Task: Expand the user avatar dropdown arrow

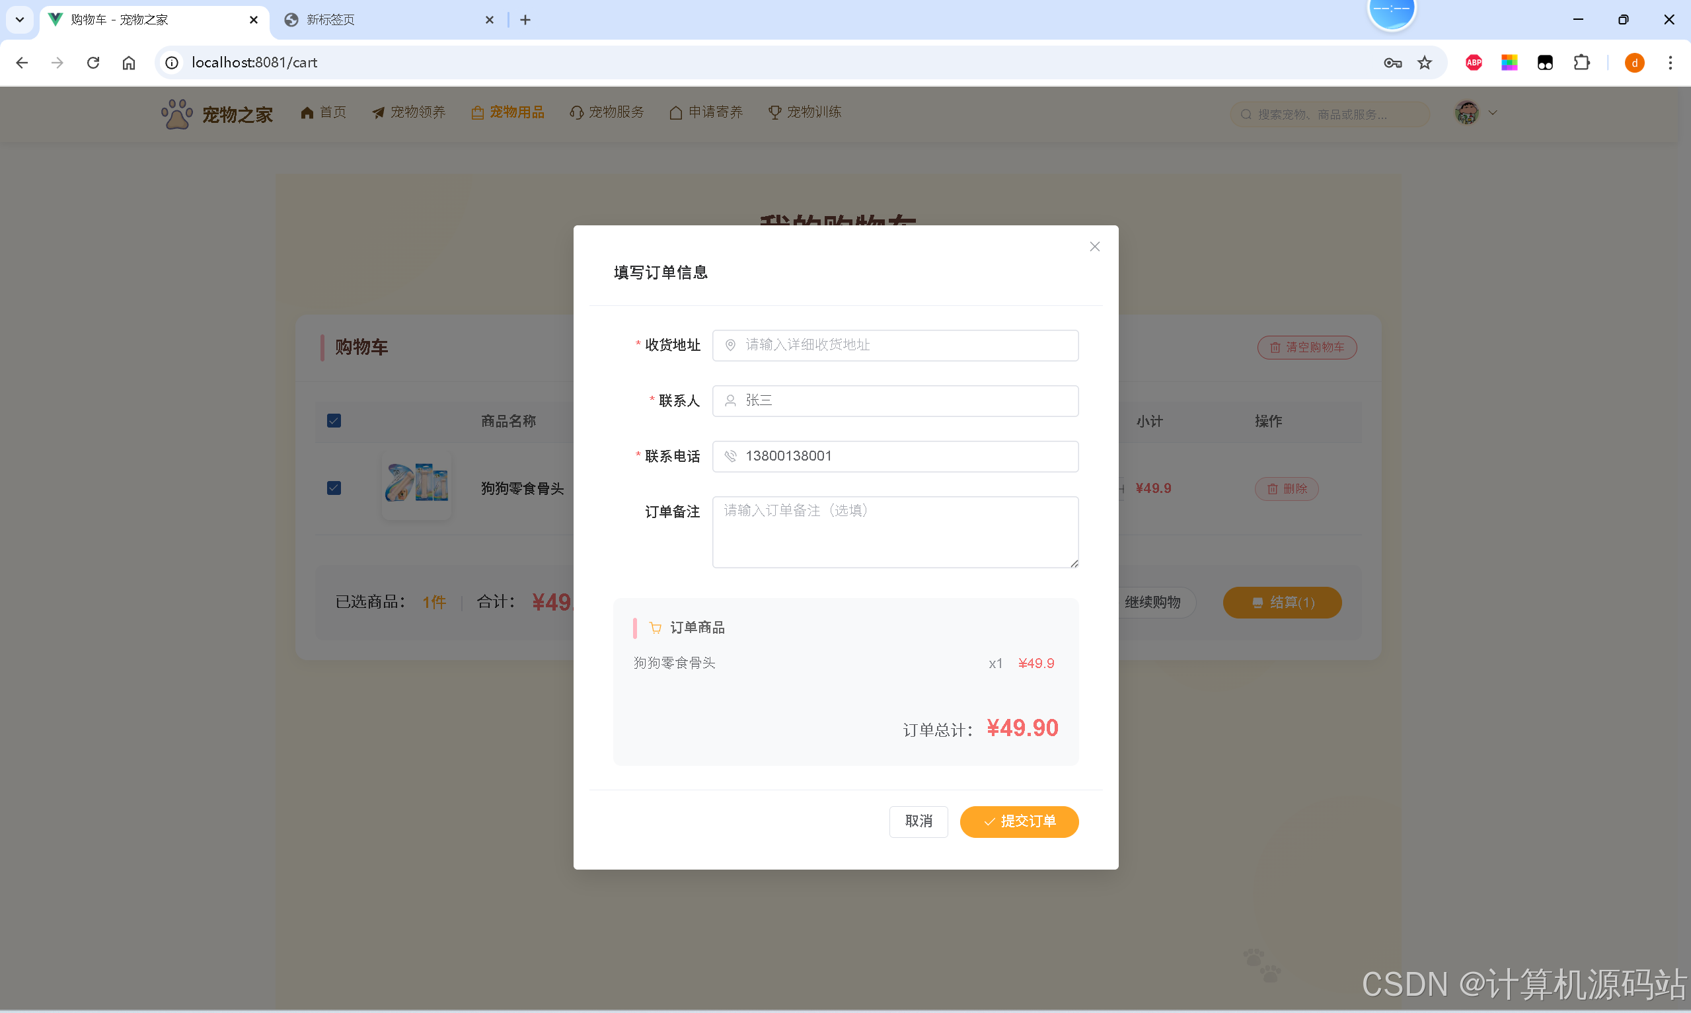Action: coord(1491,112)
